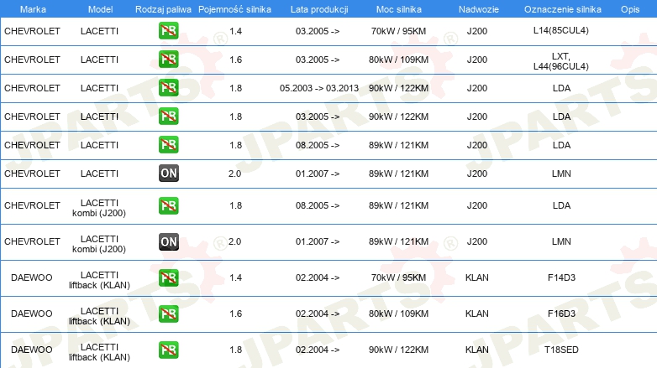Click 90kW / 122KM in the T18SED row
The width and height of the screenshot is (657, 368).
tap(398, 350)
